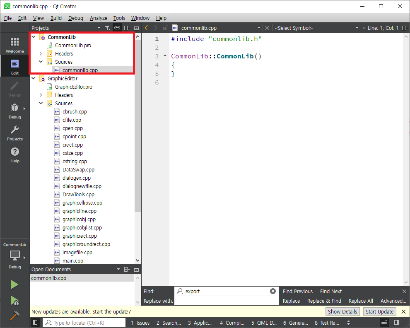This screenshot has height=328, width=410.
Task: Click Show Details for updates
Action: coord(342,311)
